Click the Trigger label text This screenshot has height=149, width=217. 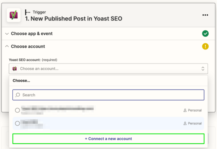[x=39, y=12]
